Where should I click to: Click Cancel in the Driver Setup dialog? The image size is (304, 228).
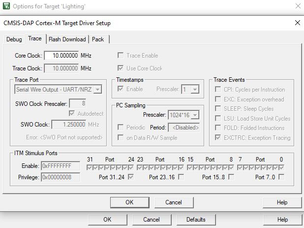(x=174, y=202)
